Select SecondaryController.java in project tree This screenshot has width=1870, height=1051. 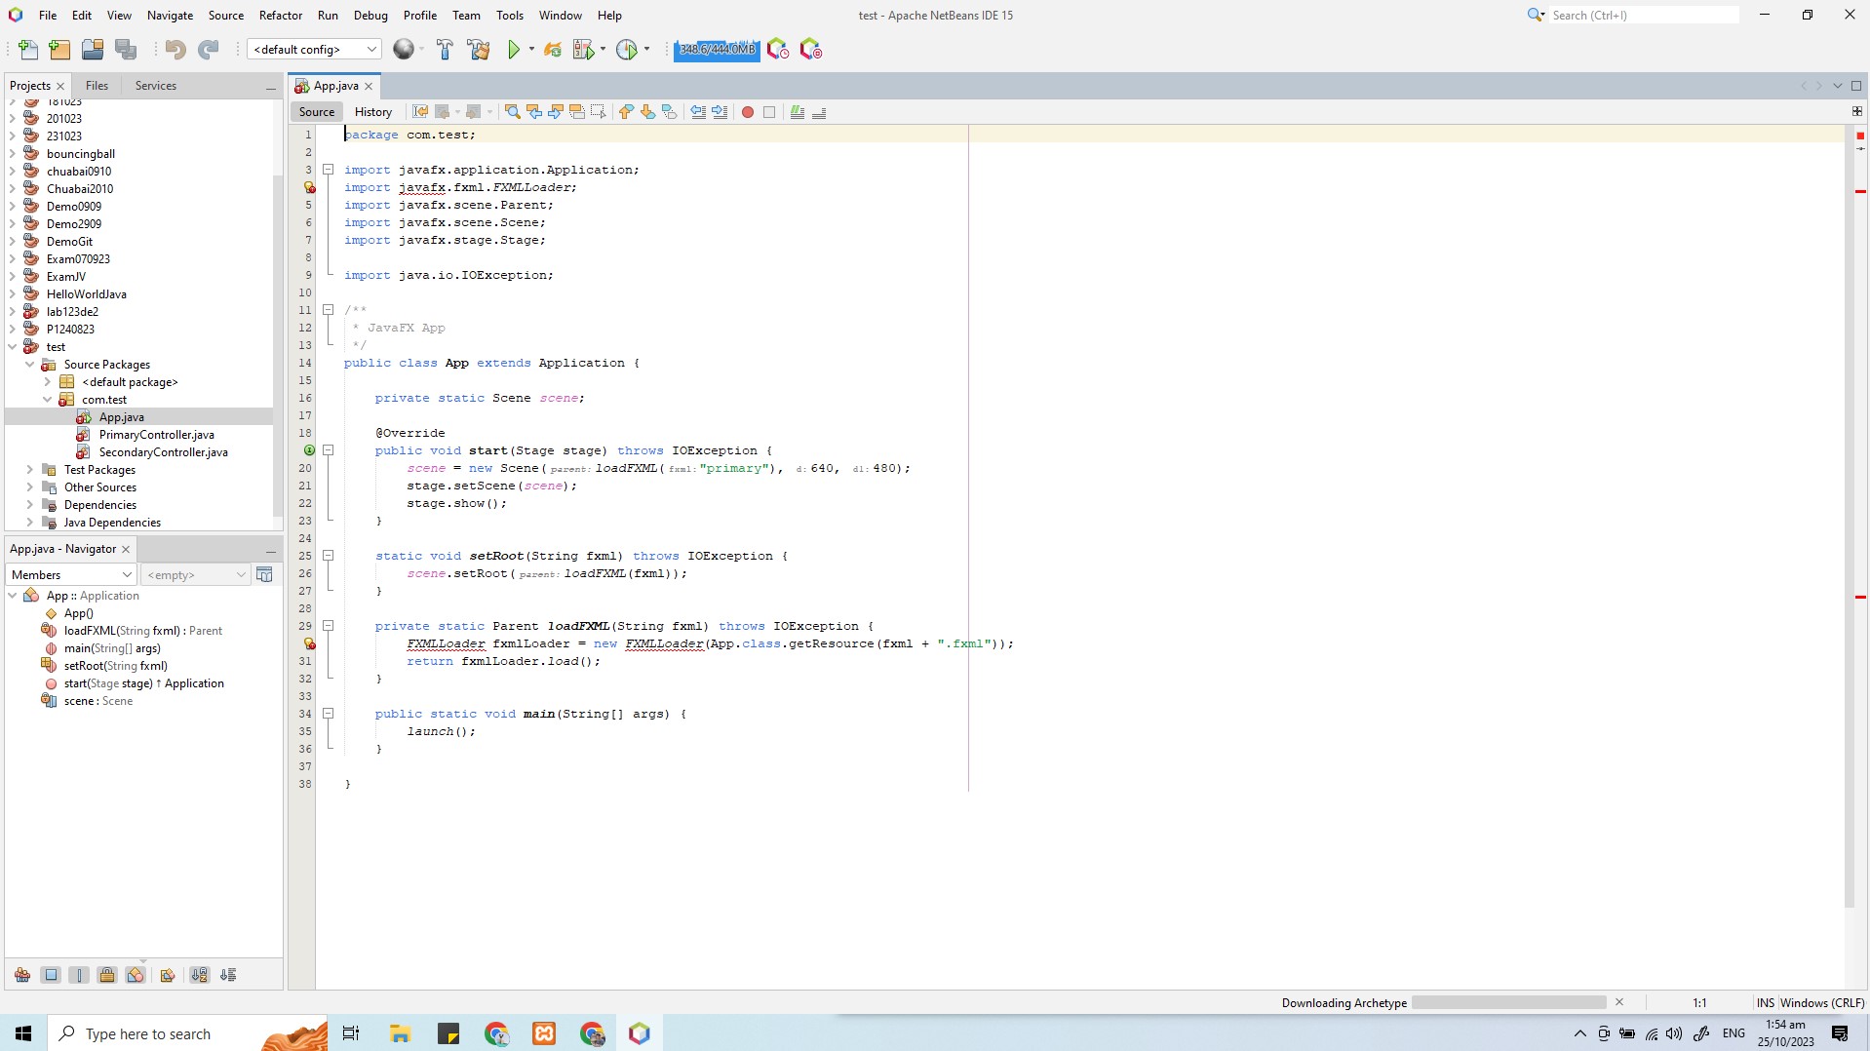(163, 452)
